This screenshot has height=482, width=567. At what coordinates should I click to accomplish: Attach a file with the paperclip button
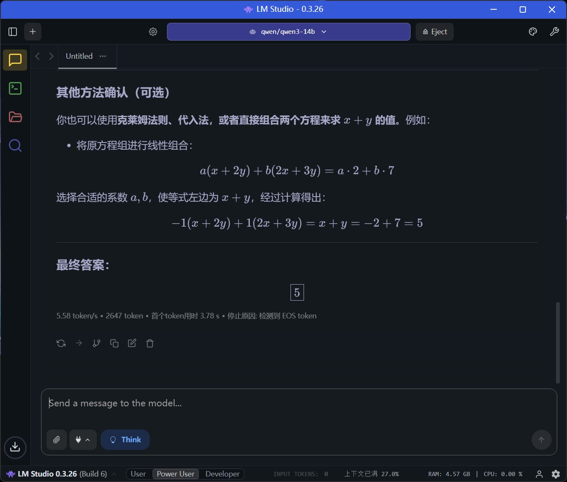point(57,440)
